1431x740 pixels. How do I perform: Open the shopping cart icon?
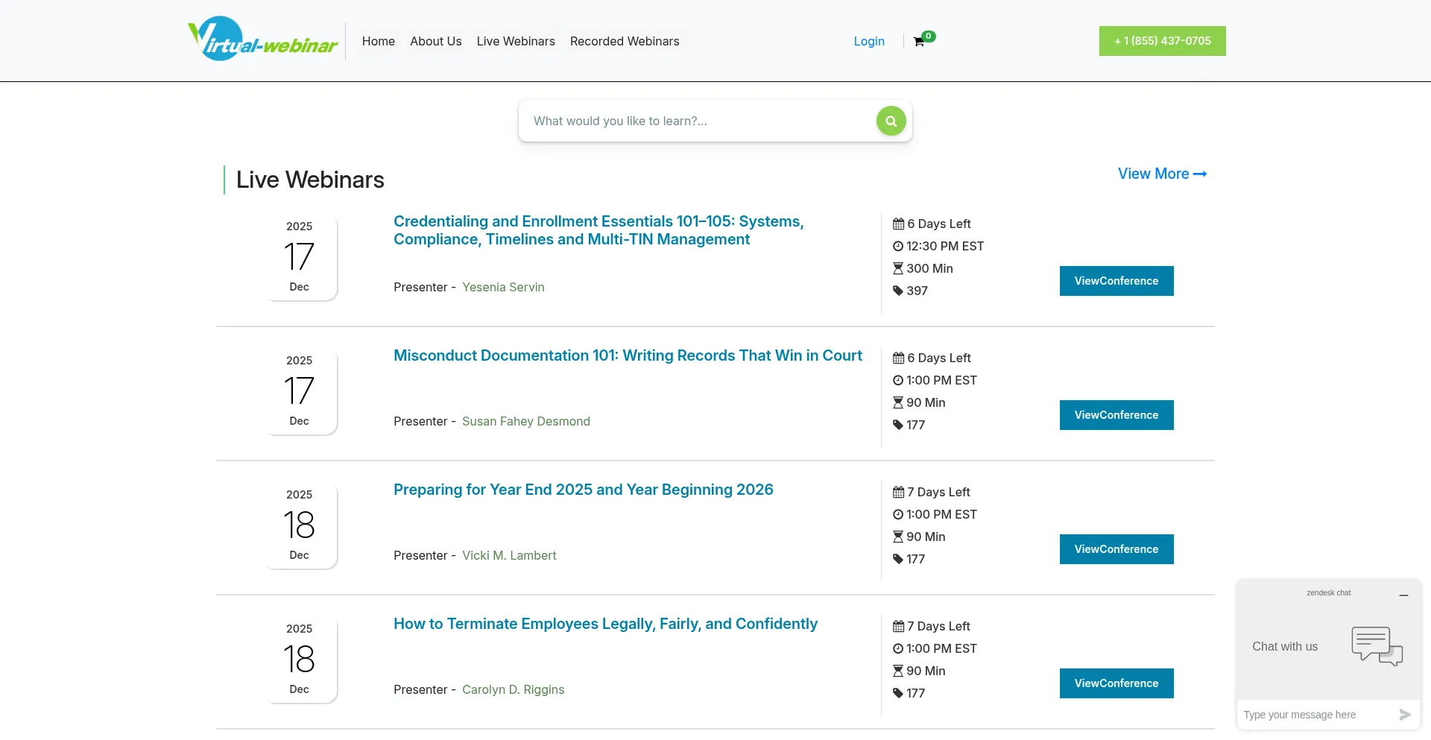coord(919,42)
